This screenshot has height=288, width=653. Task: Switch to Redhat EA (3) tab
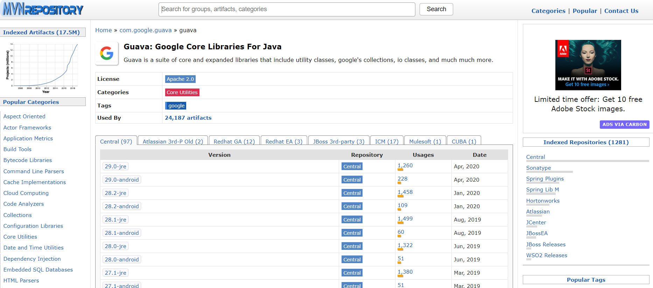click(284, 141)
